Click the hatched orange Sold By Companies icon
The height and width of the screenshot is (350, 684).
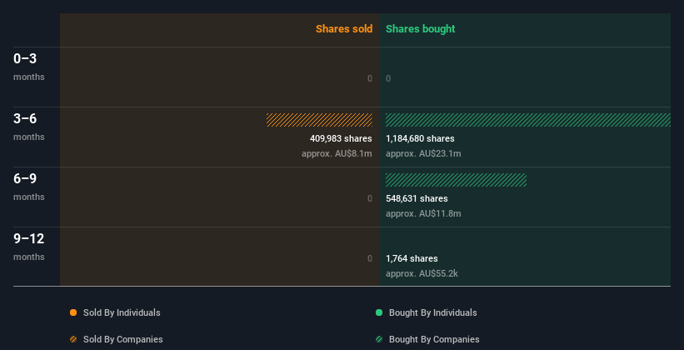tap(73, 339)
